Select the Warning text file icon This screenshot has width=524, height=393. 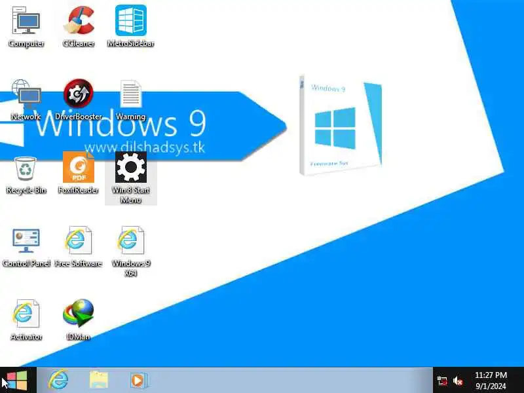tap(130, 94)
